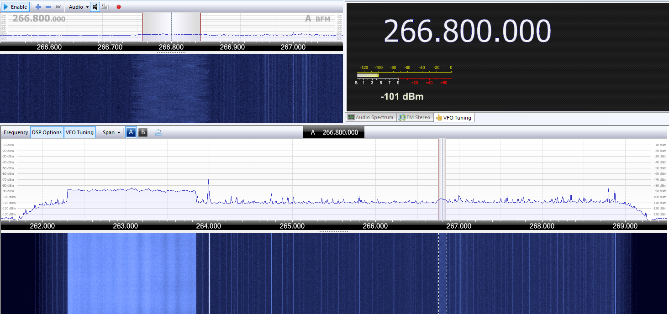Click the BFM mode label
Viewport: 669px width, 314px height.
(323, 19)
